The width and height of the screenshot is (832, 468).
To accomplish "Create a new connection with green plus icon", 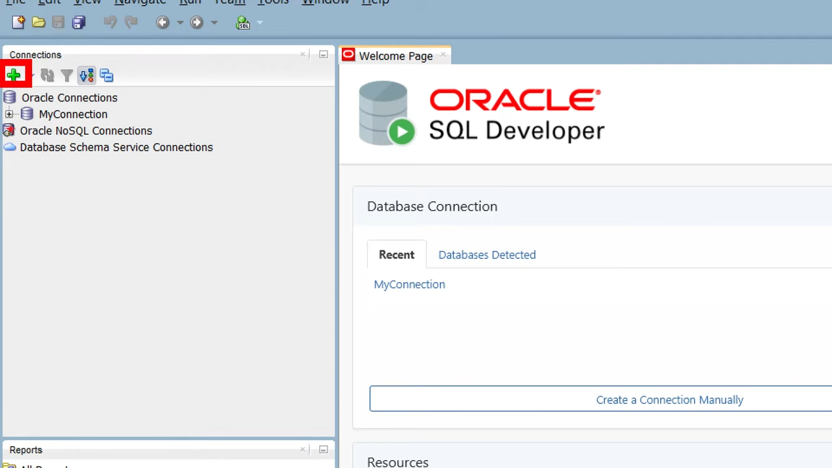I will tap(14, 75).
